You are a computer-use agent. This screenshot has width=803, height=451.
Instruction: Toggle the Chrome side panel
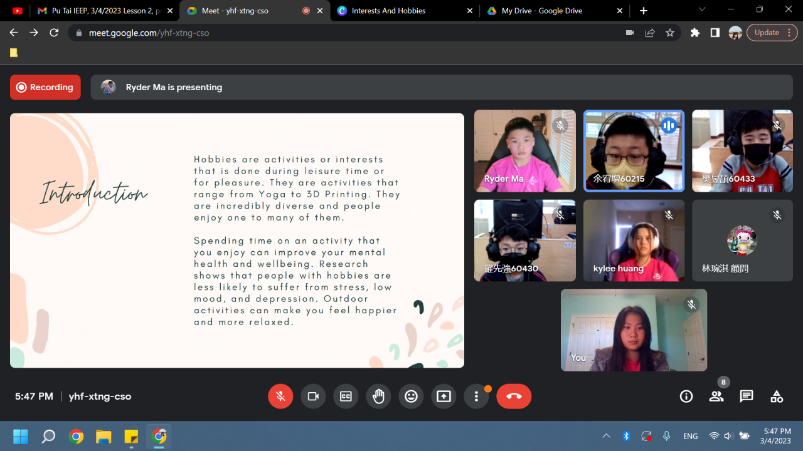[715, 33]
